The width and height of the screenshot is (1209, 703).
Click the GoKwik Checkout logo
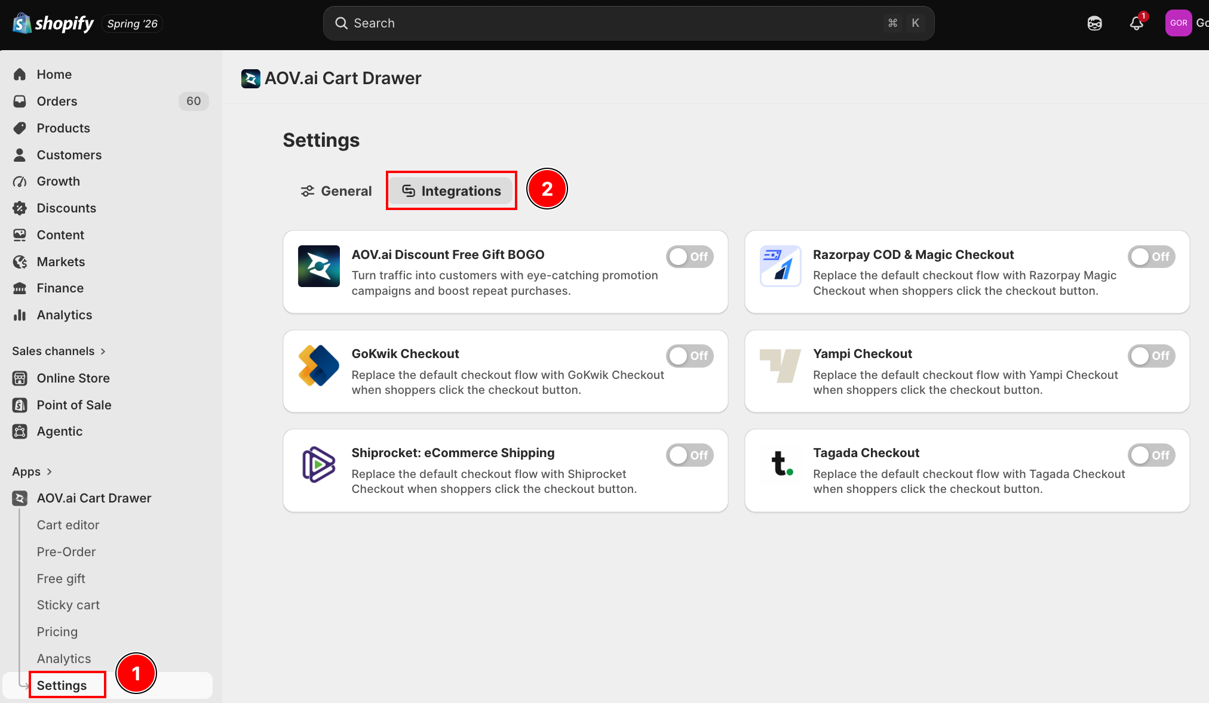click(319, 365)
